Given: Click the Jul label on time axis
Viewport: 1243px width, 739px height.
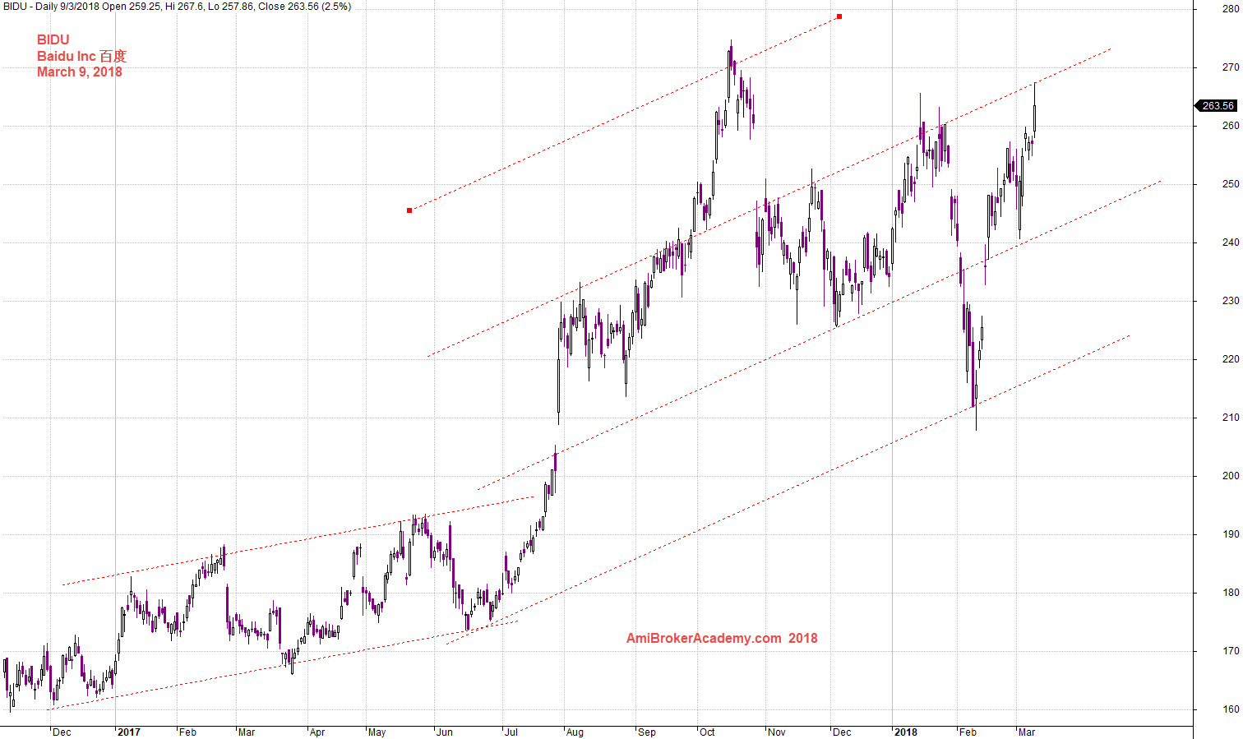Looking at the screenshot, I should click(x=511, y=732).
